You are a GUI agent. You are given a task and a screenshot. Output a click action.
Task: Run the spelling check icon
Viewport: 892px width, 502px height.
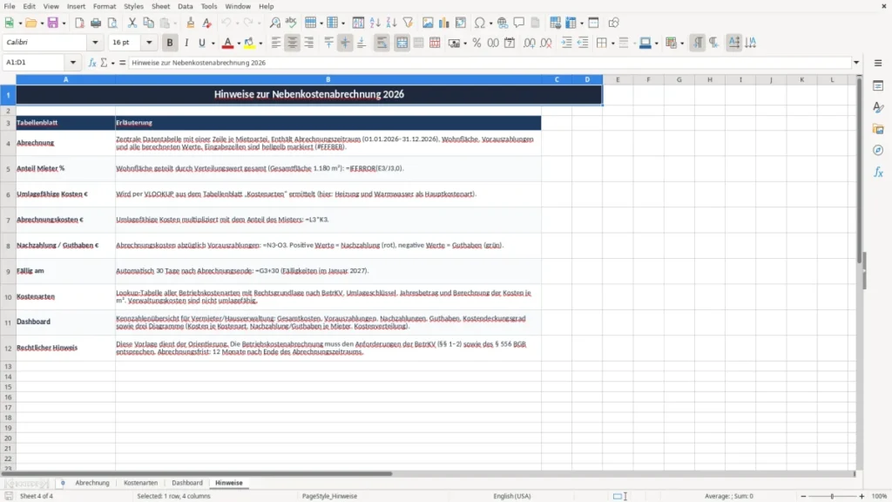291,23
